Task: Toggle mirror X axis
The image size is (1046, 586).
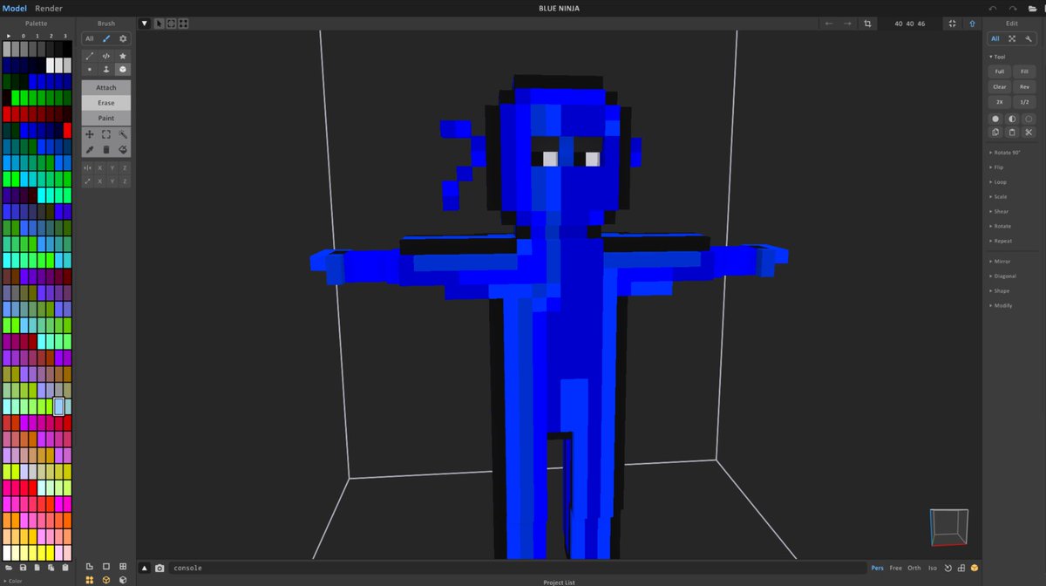Action: pyautogui.click(x=99, y=167)
